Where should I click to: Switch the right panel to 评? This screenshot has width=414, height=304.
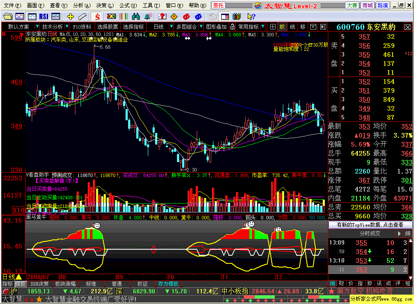398,283
